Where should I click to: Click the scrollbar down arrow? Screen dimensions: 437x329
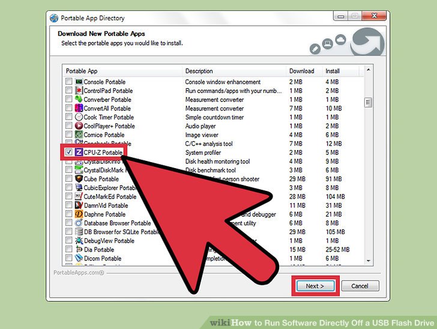(x=368, y=261)
